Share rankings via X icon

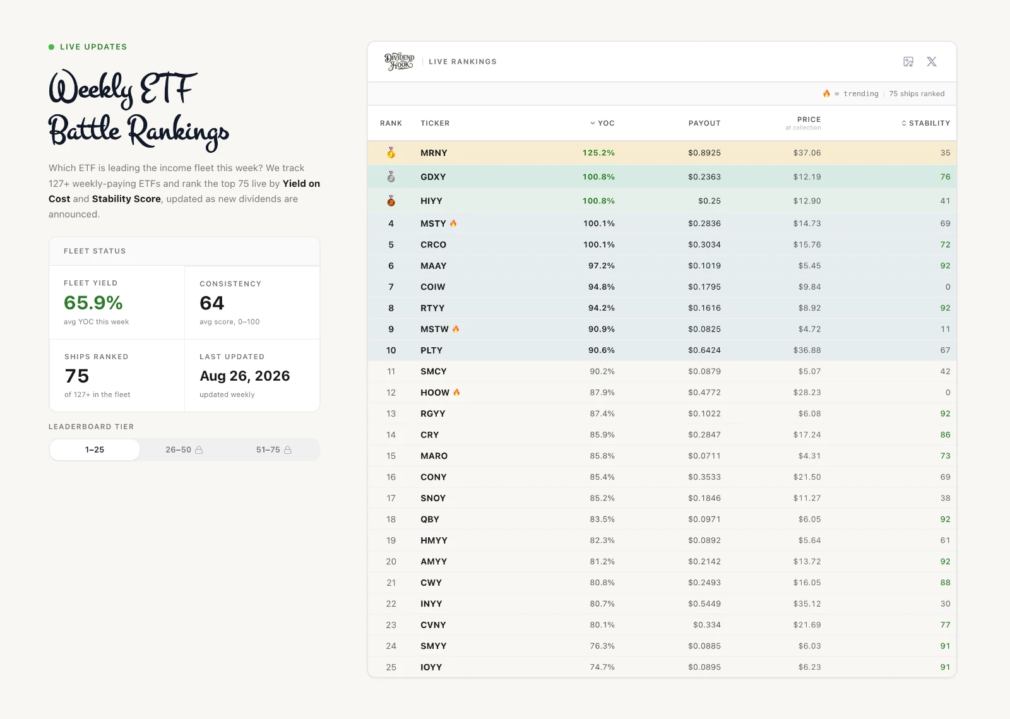tap(932, 61)
